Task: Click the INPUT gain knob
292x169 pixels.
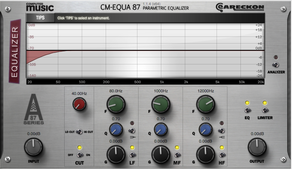Action: tap(34, 147)
